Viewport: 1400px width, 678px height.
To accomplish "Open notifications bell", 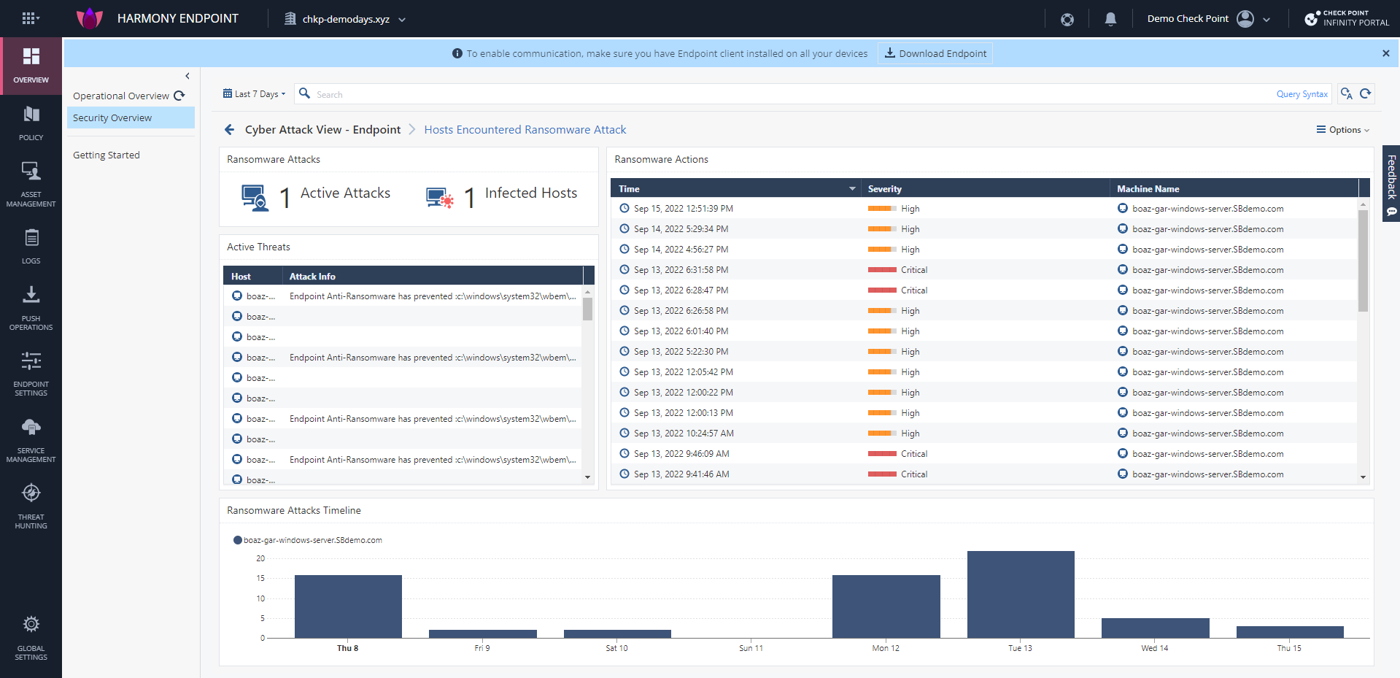I will tap(1110, 19).
